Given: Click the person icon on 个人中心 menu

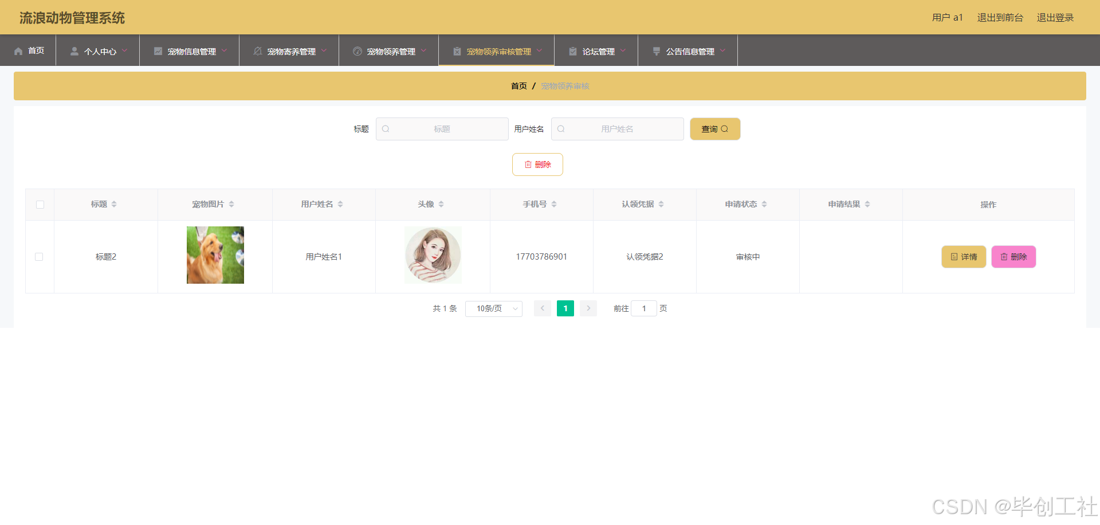Looking at the screenshot, I should (73, 50).
